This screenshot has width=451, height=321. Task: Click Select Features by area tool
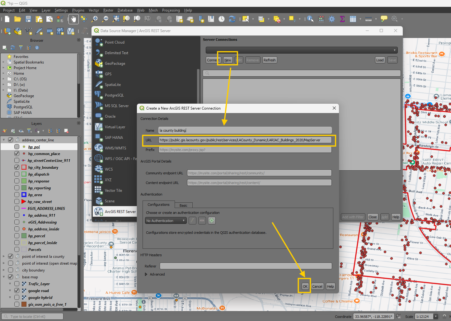(x=246, y=19)
